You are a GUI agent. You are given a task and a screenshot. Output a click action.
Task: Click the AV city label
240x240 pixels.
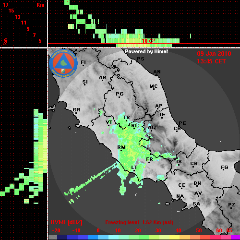(198, 194)
